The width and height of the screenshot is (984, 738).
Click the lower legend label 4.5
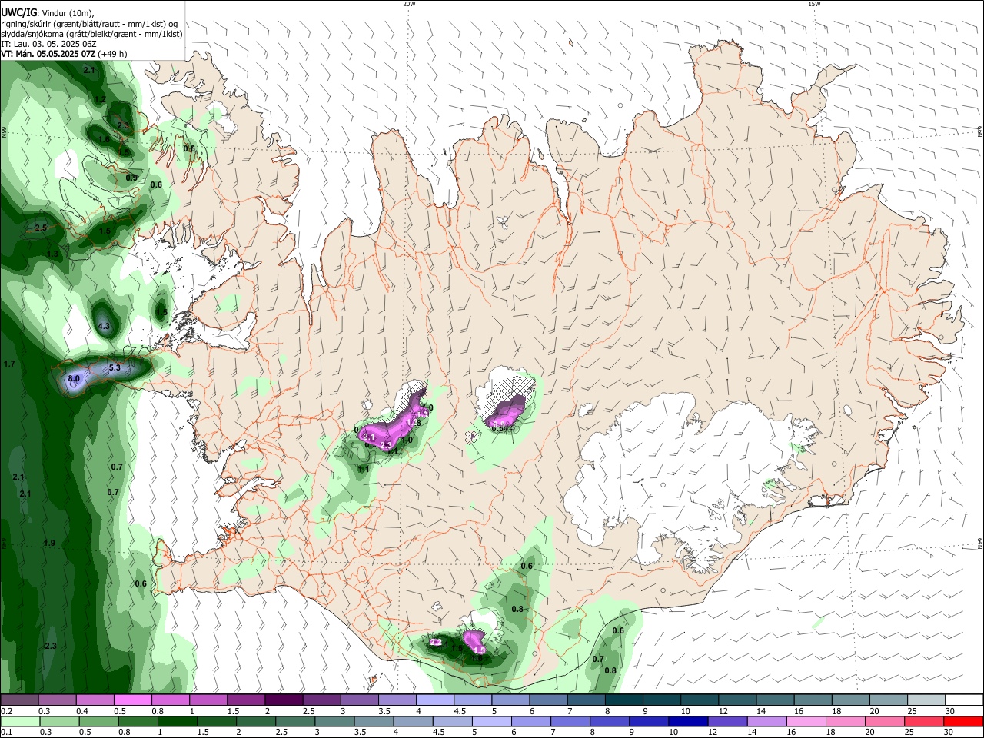439,733
